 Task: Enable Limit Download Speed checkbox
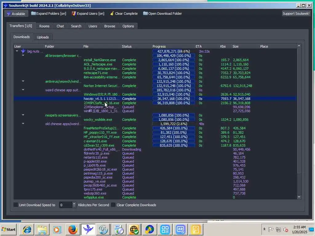(16, 205)
